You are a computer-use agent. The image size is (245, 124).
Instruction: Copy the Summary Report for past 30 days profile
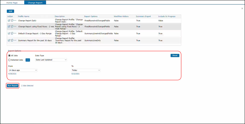(12, 40)
